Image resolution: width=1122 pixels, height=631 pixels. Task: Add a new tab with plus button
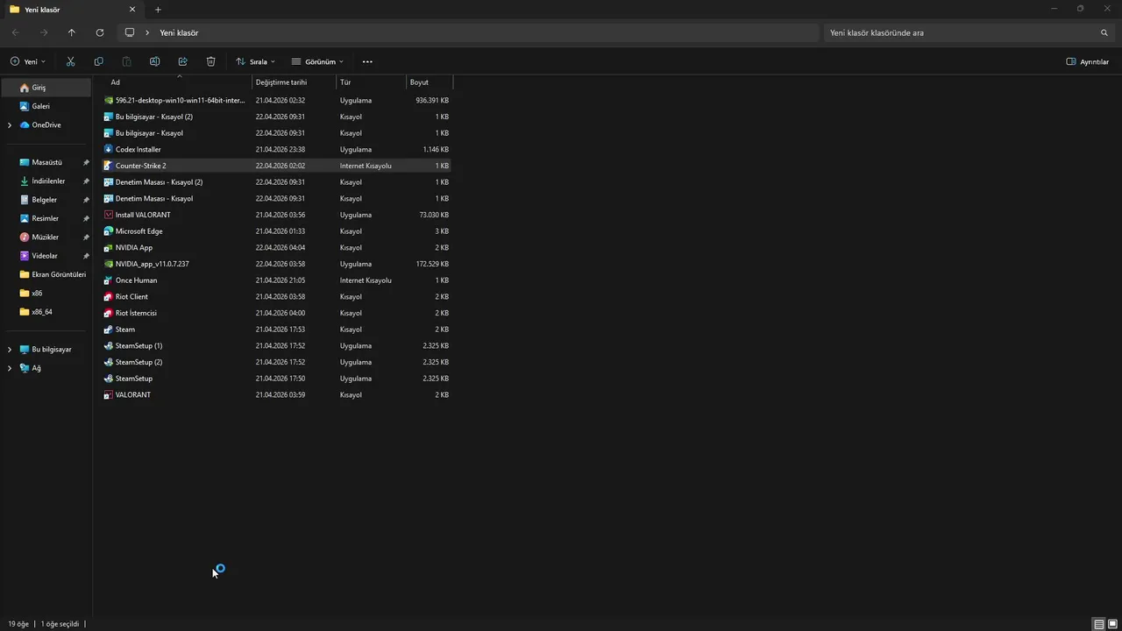pos(158,10)
